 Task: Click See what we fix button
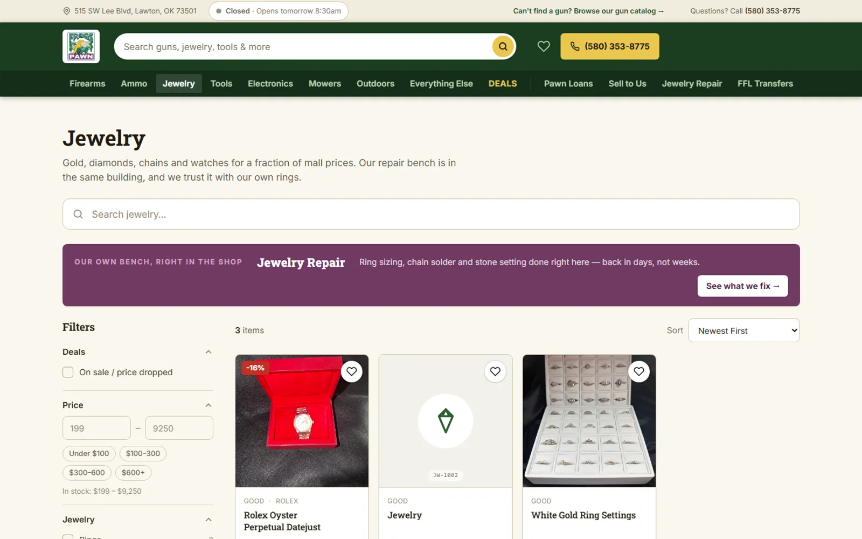(x=742, y=286)
